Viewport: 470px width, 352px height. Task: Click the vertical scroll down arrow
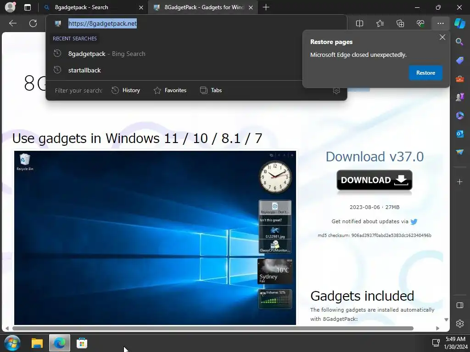tap(446, 319)
